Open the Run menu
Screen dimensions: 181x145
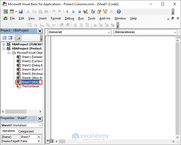81,18
